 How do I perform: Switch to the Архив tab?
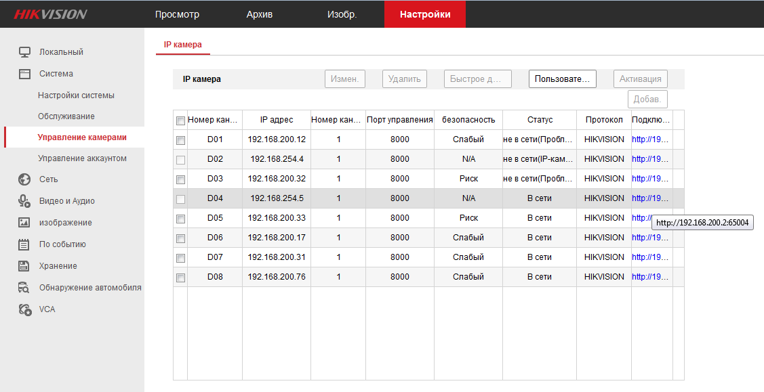tap(260, 14)
